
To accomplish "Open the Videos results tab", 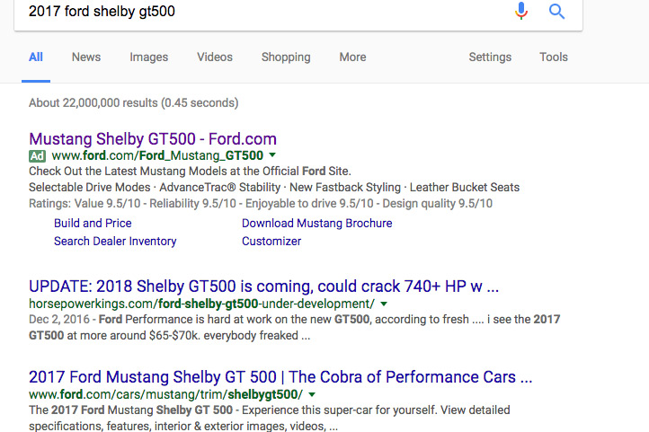I will tap(215, 57).
